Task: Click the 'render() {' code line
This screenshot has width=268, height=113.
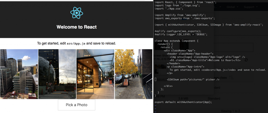Action: tap(165, 44)
